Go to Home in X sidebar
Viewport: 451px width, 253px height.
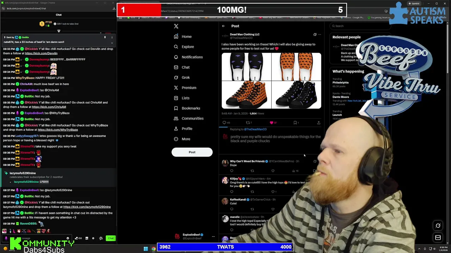(x=183, y=37)
